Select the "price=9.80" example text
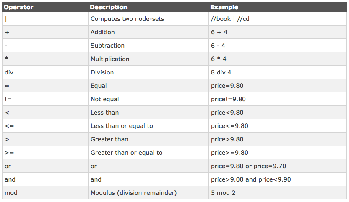 (227, 86)
